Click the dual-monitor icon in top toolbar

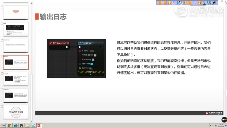tap(209, 3)
